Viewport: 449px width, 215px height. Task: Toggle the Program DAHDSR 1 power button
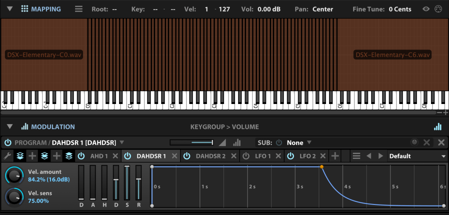click(7, 143)
